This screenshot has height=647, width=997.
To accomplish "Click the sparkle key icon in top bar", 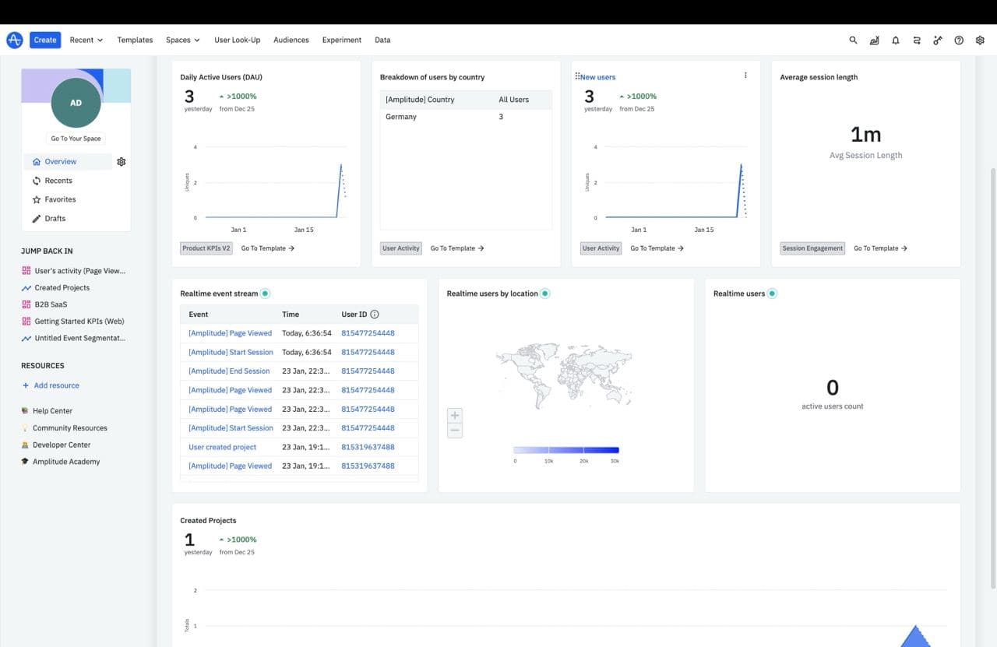I will coord(938,40).
